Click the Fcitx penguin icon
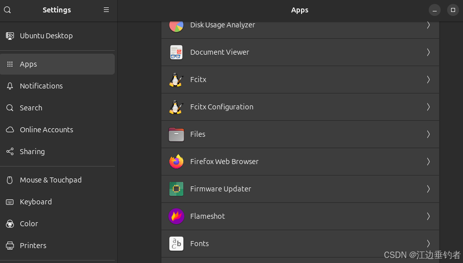 176,80
